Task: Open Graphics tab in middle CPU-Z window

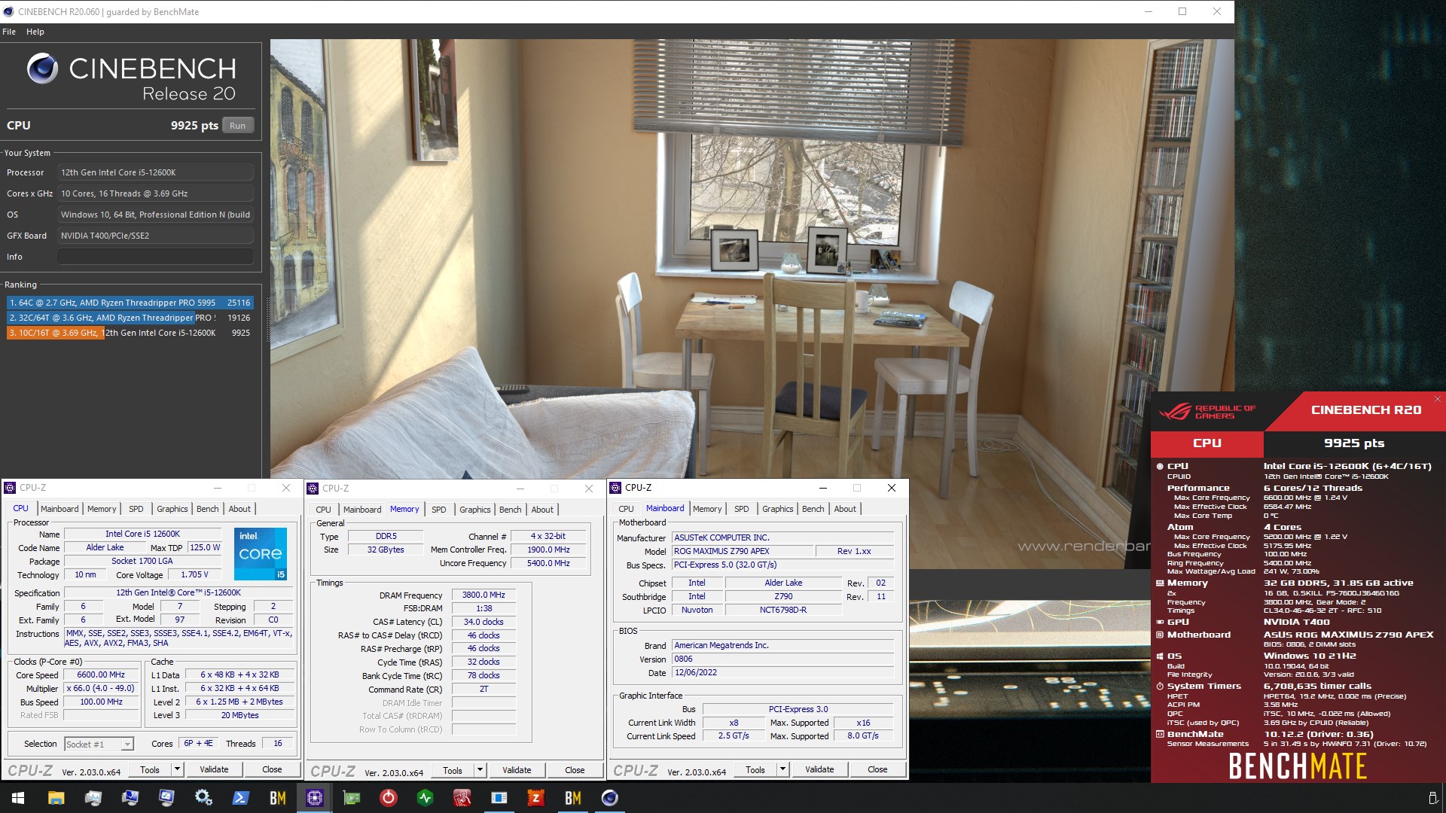Action: 474,510
